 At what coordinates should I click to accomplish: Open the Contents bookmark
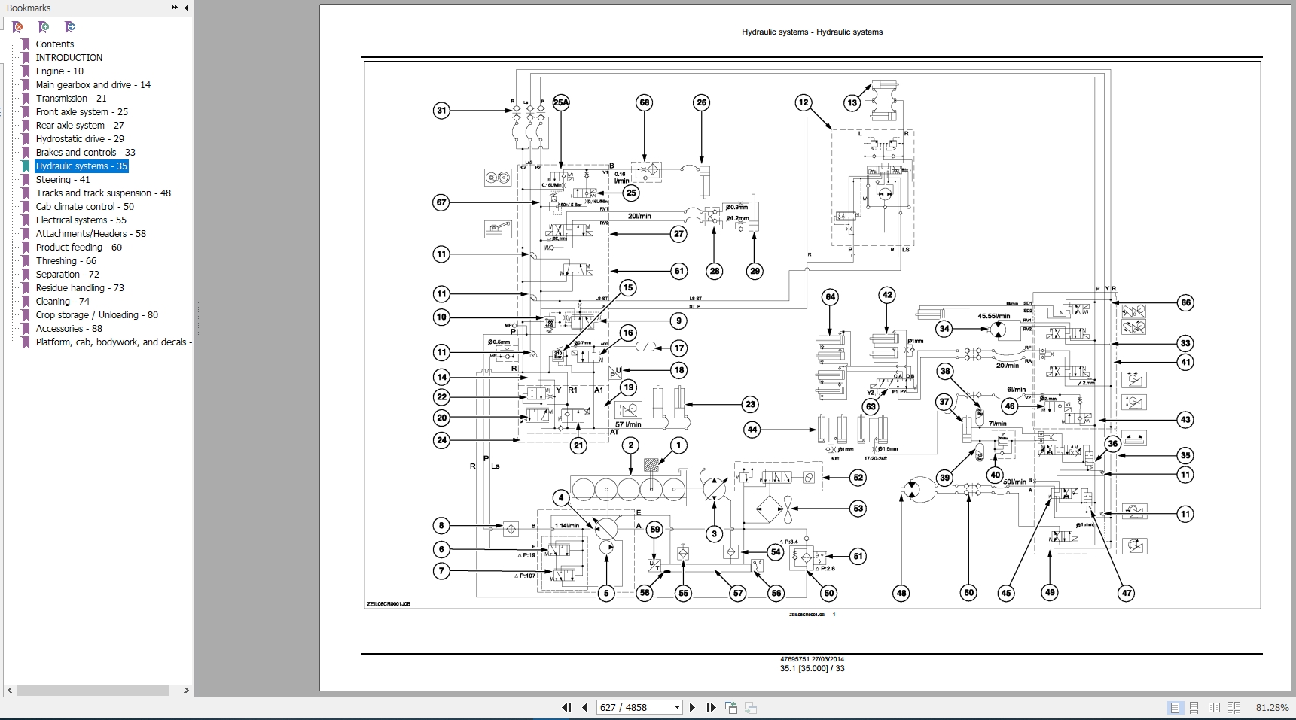pos(55,44)
